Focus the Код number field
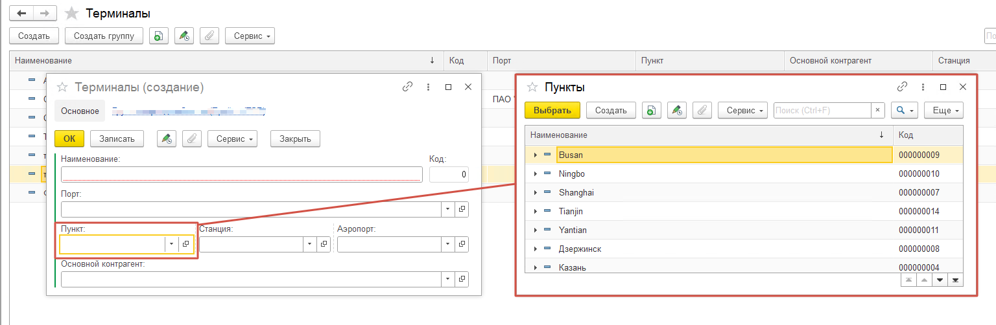 point(449,174)
